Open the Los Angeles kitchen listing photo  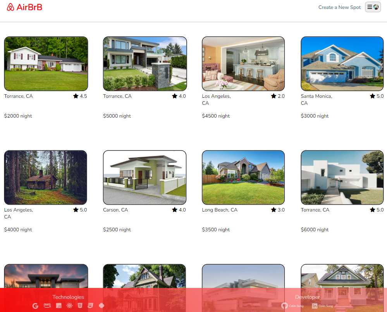243,64
